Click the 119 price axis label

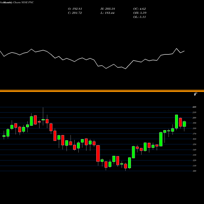194,166
